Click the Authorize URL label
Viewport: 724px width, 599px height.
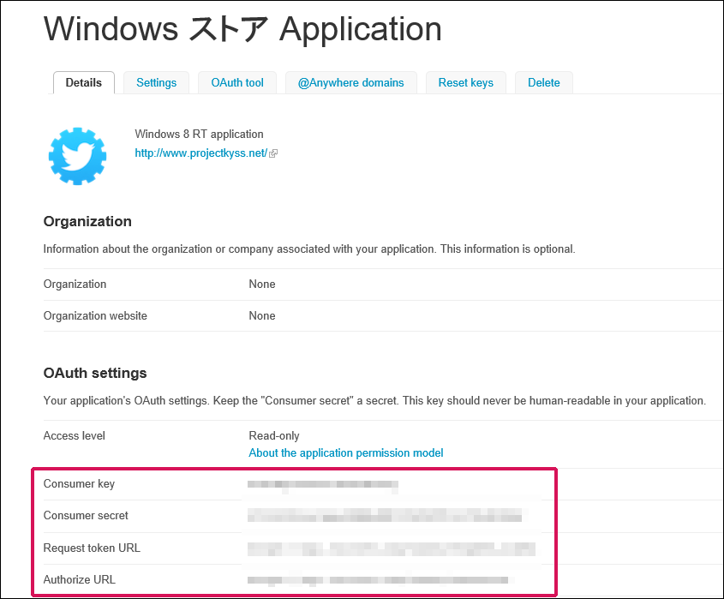click(x=79, y=579)
